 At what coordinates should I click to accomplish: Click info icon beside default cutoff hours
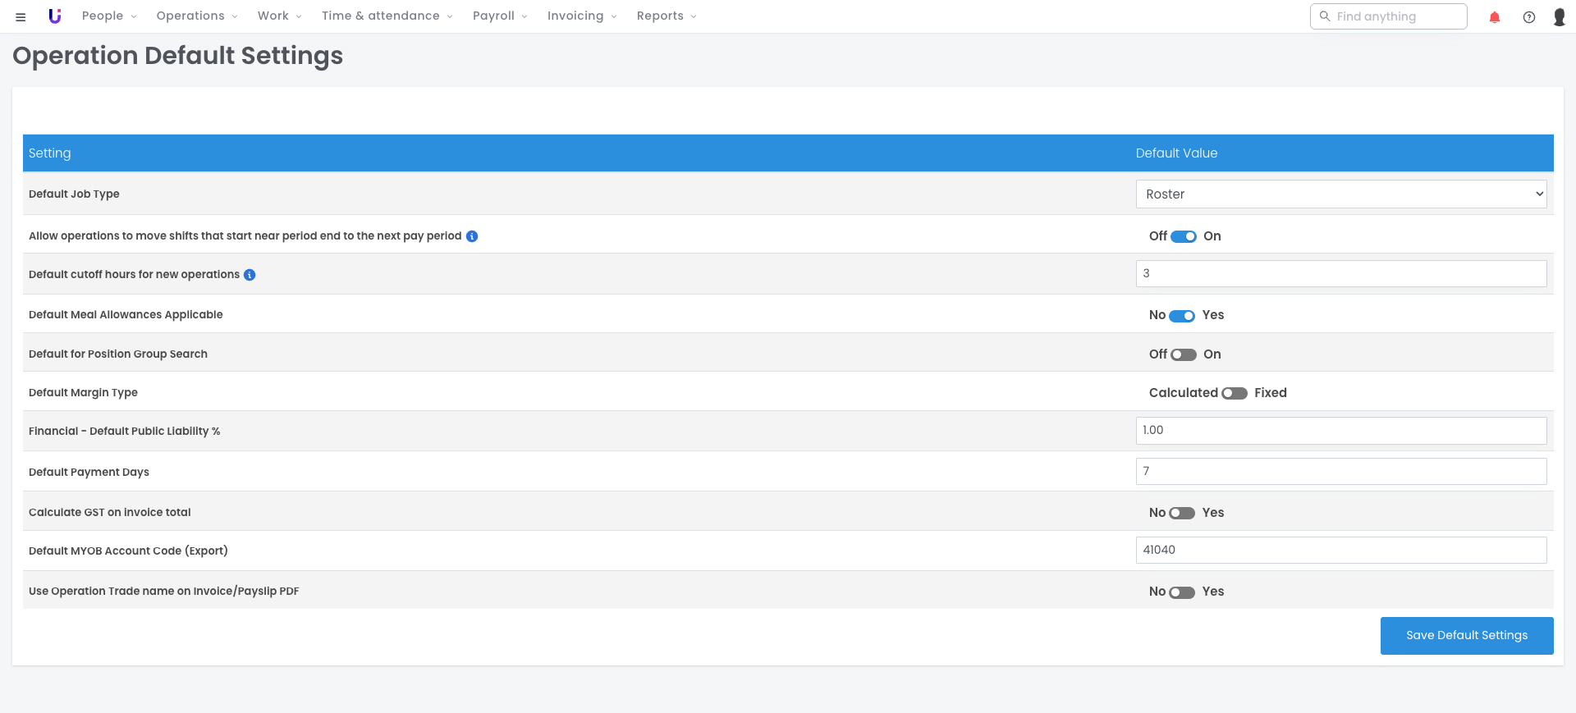(250, 275)
